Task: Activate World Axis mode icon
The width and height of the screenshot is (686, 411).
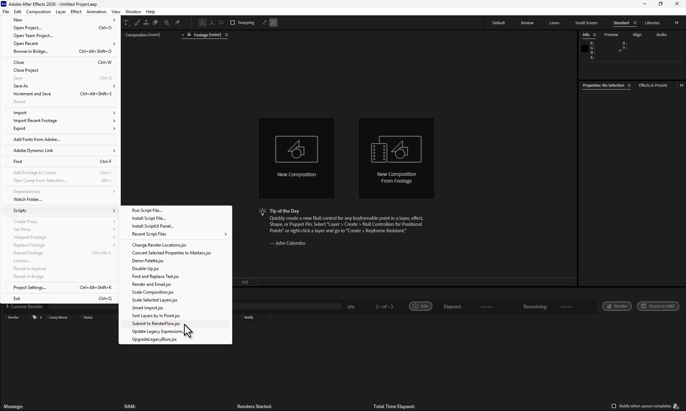Action: tap(212, 22)
